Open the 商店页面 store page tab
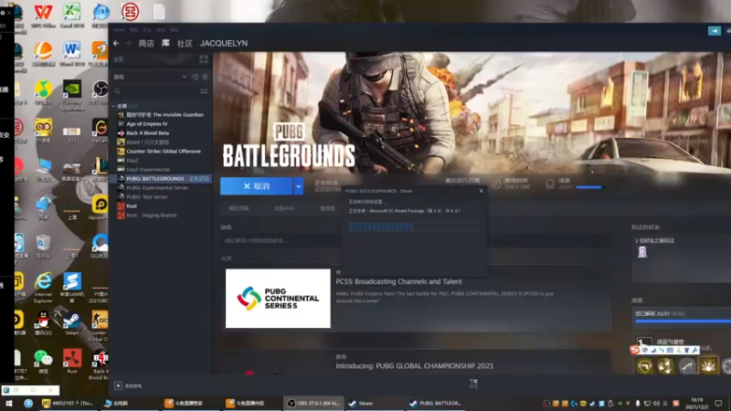 pos(238,208)
